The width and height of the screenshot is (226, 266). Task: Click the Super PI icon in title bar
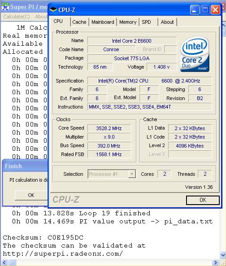[x=5, y=6]
